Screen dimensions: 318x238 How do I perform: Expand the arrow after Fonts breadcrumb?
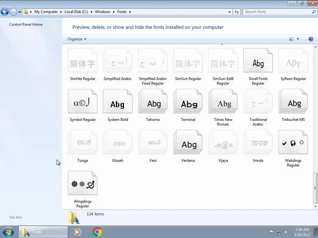[130, 12]
